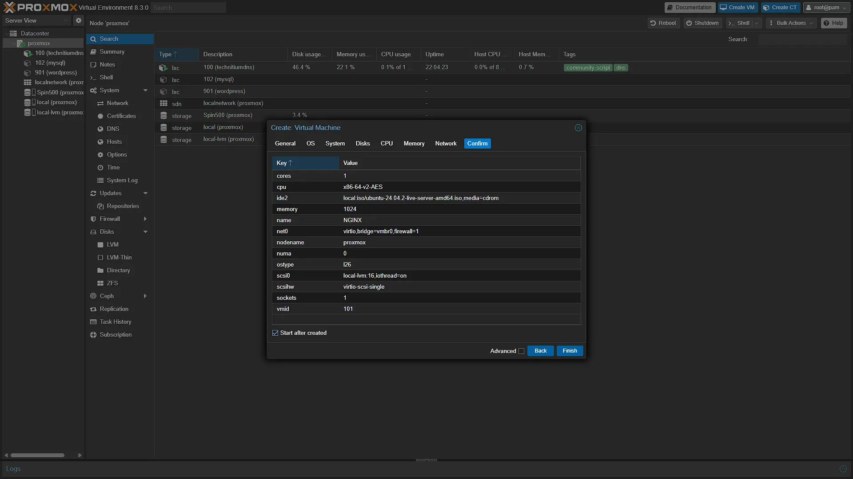Select the Repositories menu item
853x479 pixels.
tap(120, 206)
